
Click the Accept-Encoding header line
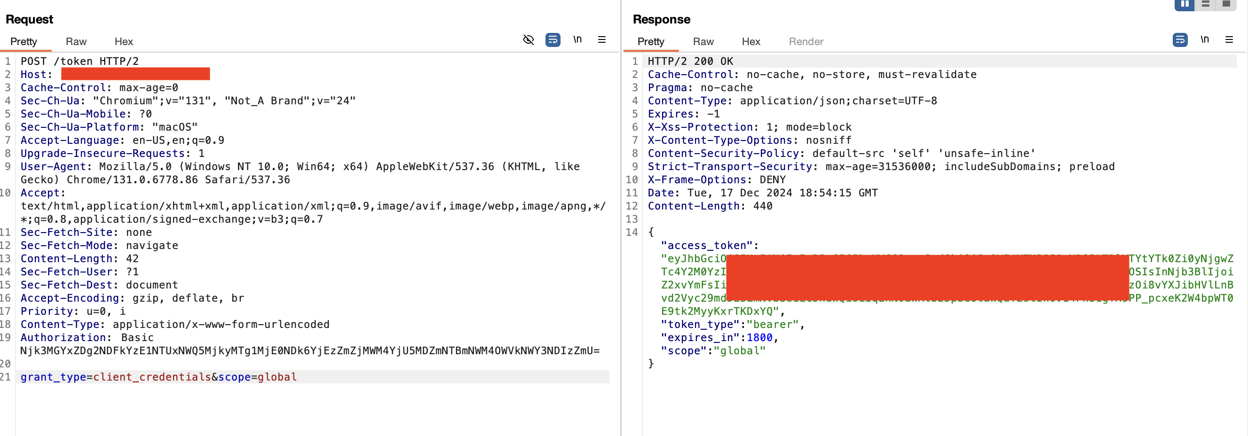pyautogui.click(x=132, y=298)
